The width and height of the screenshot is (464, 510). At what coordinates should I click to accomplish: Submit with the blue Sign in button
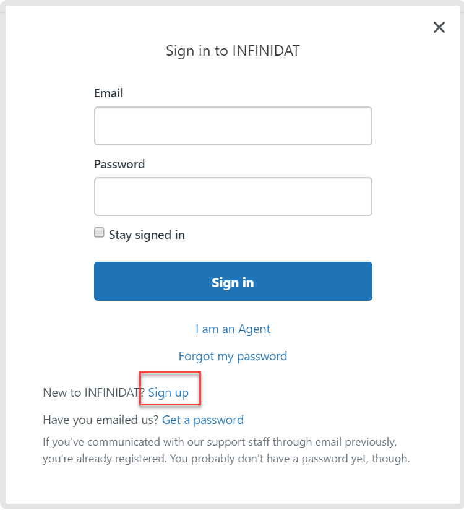tap(233, 282)
